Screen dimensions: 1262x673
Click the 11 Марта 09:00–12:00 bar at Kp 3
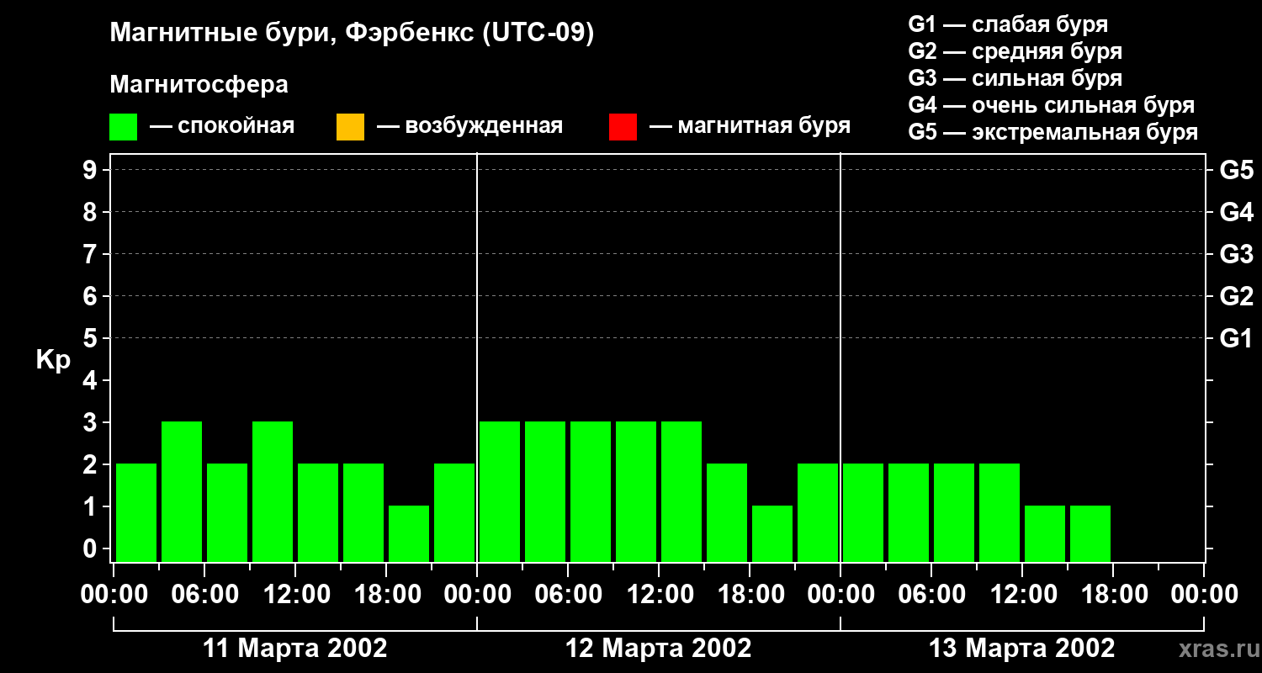point(273,491)
